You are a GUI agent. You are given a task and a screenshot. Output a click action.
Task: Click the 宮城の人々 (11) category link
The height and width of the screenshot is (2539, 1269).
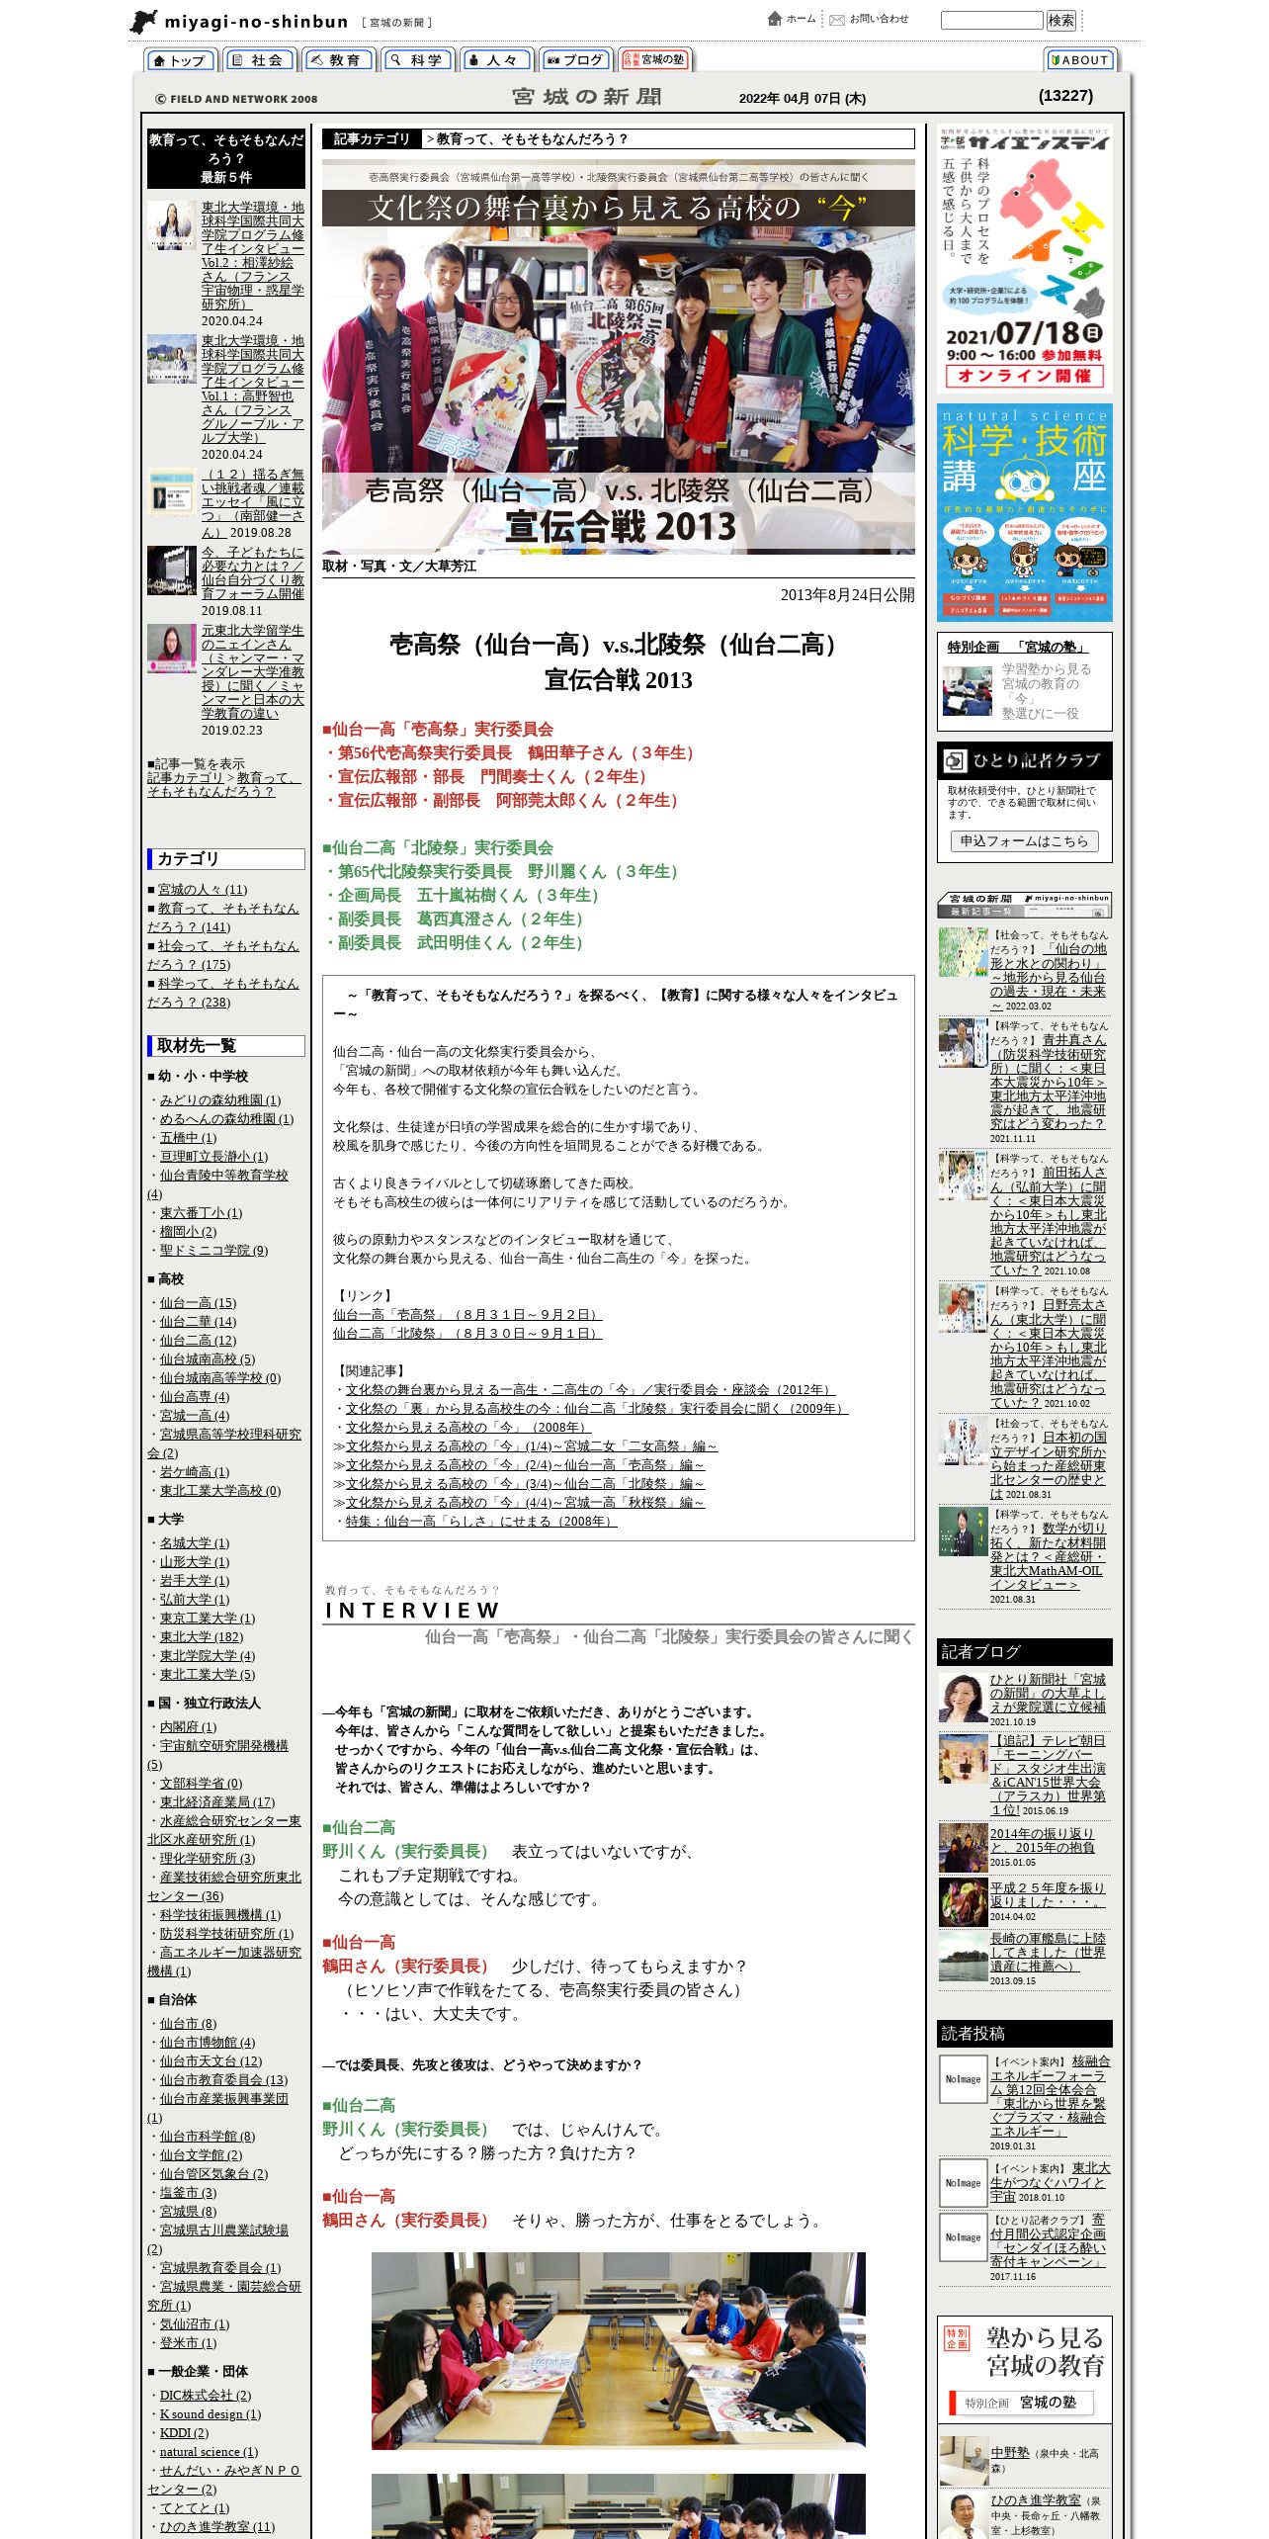(203, 890)
